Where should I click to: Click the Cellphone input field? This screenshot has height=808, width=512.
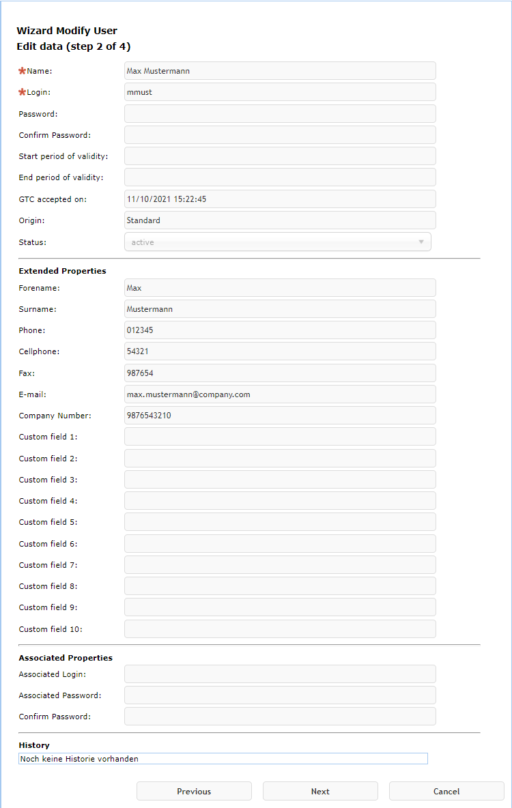coord(280,351)
